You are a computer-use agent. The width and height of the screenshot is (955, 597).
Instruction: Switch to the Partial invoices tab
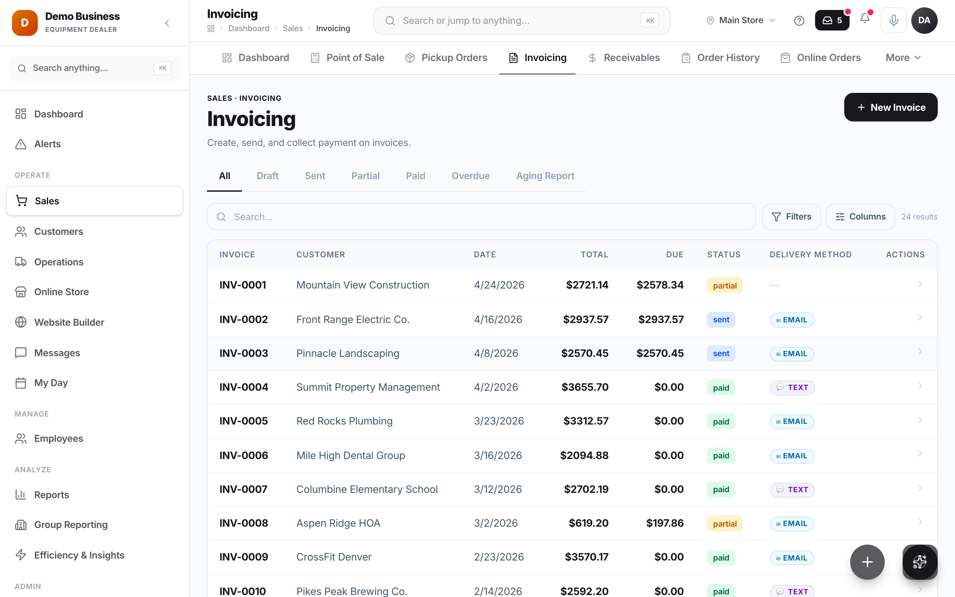[365, 176]
